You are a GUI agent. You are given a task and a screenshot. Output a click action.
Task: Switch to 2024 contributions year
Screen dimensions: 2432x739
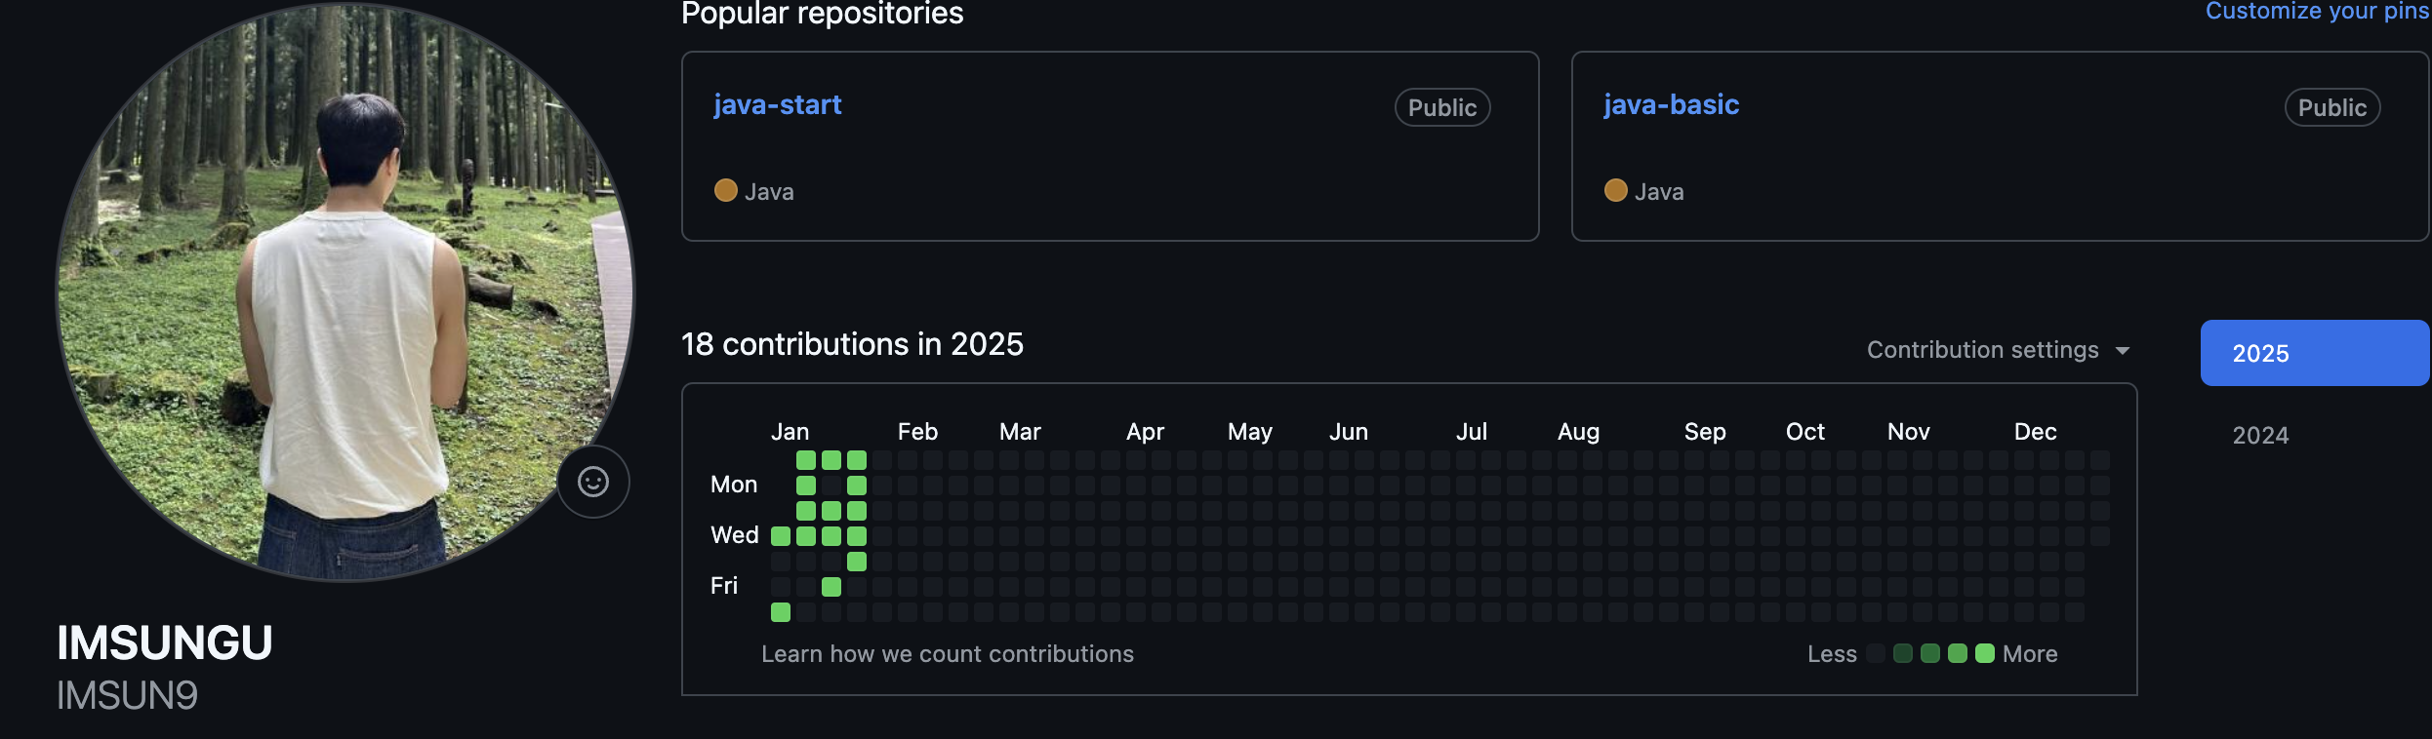coord(2260,435)
